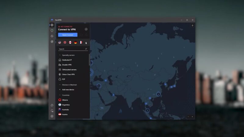Click the server Search input field

pyautogui.click(x=73, y=49)
